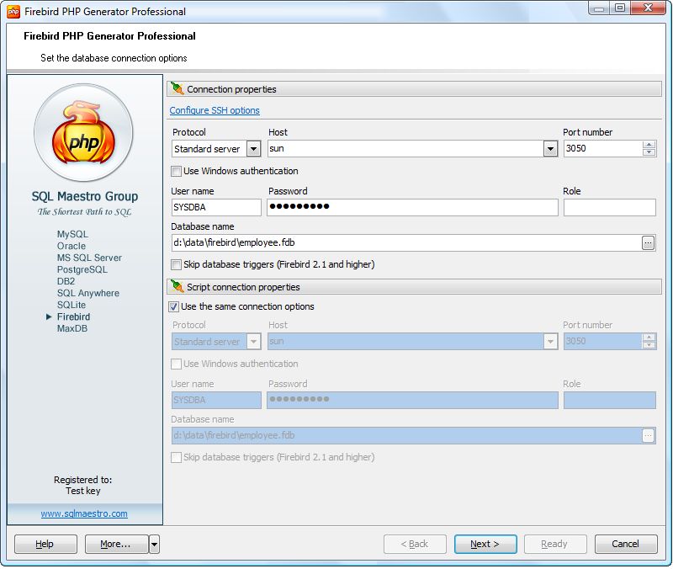Open Configure SSH options link
This screenshot has width=673, height=569.
[x=215, y=110]
